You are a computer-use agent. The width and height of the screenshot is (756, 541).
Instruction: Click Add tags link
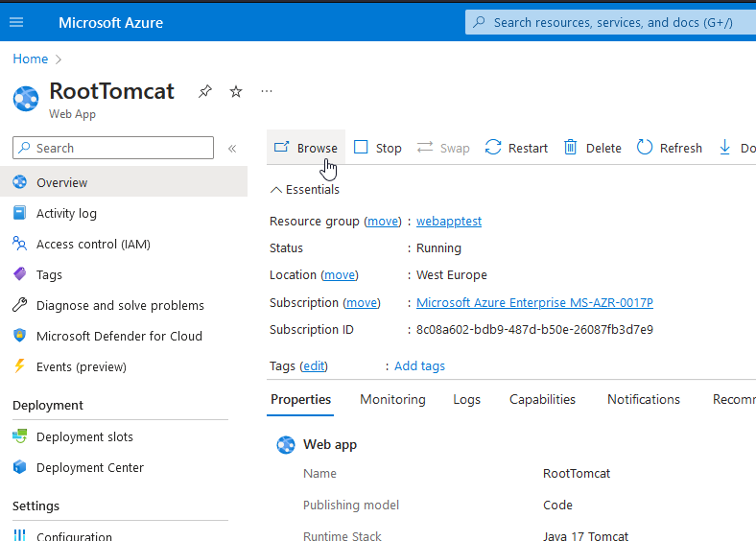click(419, 366)
